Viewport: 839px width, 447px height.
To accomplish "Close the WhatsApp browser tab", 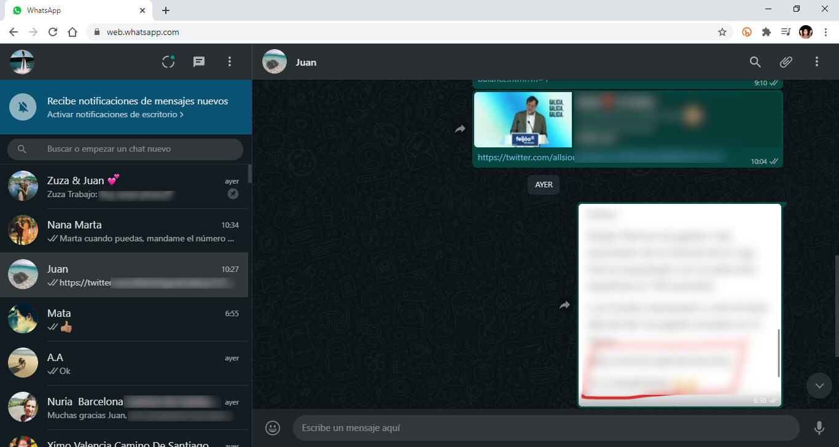I will (142, 10).
